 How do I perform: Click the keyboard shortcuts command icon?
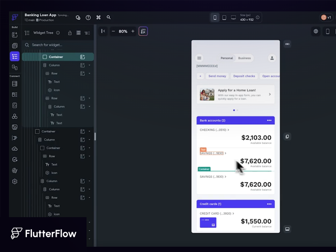point(99,17)
